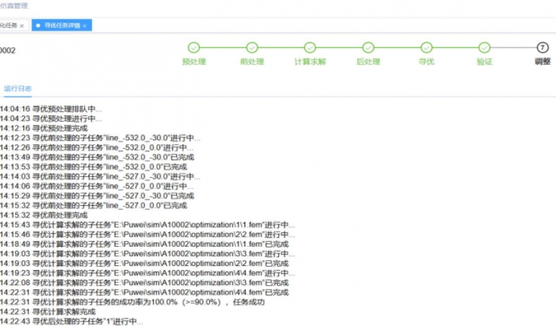Close the 化任务 tab
Image resolution: width=556 pixels, height=326 pixels.
point(22,25)
